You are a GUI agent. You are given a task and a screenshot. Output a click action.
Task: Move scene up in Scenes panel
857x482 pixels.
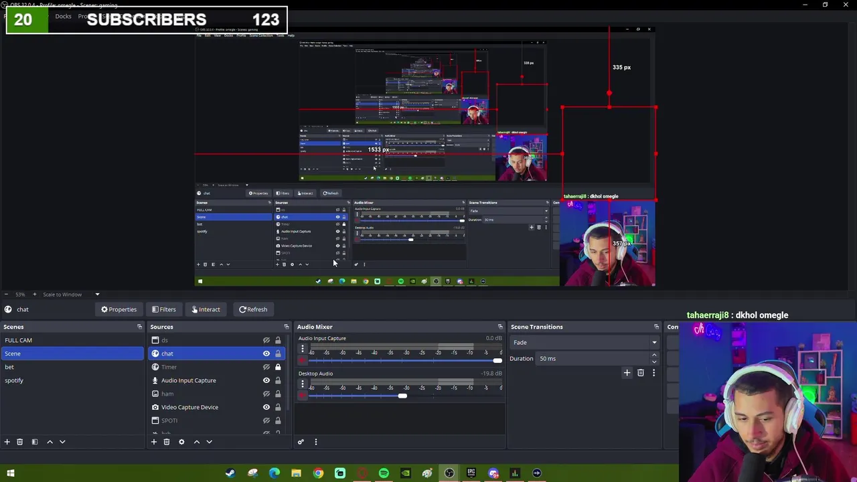click(50, 442)
